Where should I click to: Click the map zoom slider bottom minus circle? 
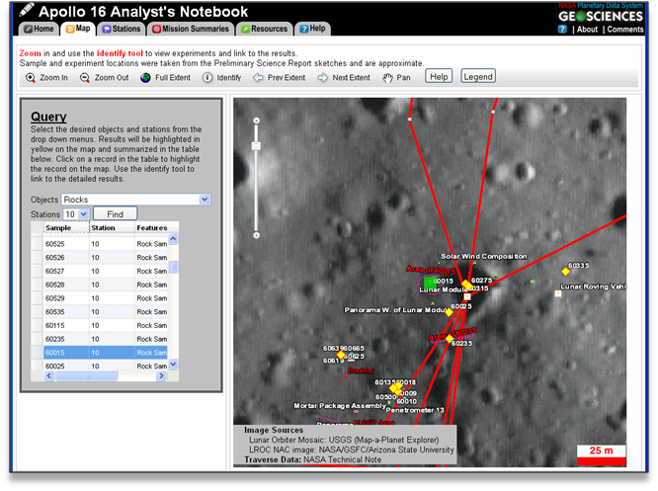click(257, 235)
